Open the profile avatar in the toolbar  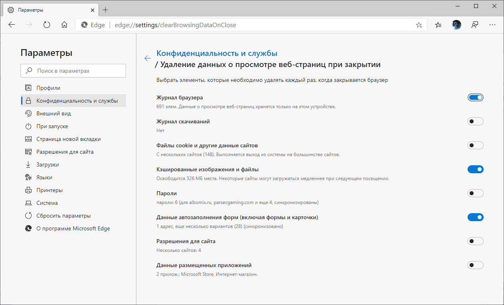pyautogui.click(x=456, y=25)
